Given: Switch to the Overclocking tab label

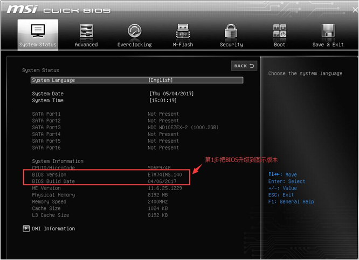Looking at the screenshot, I should 134,45.
